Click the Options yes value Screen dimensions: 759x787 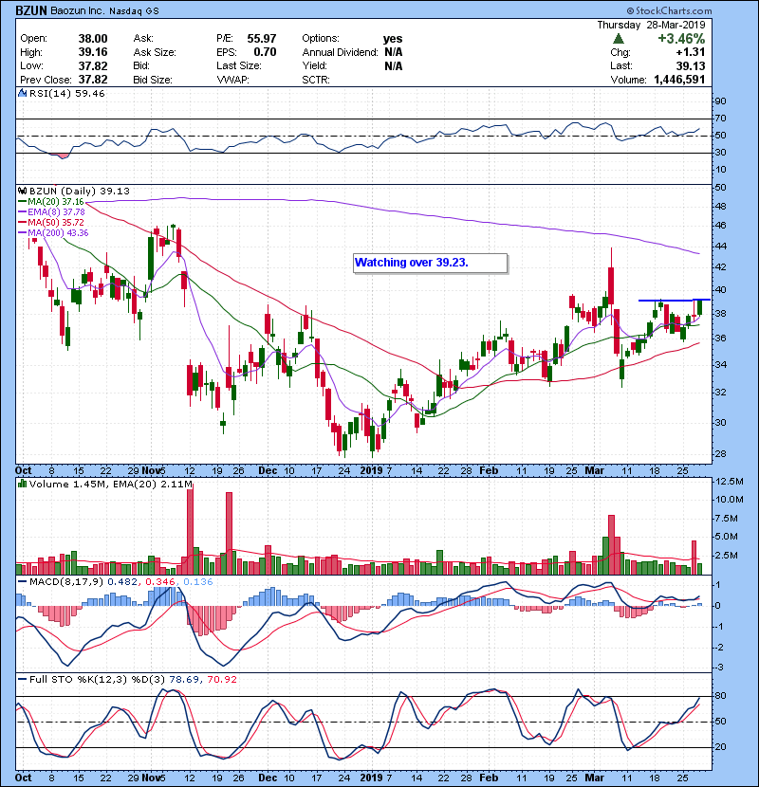point(393,39)
